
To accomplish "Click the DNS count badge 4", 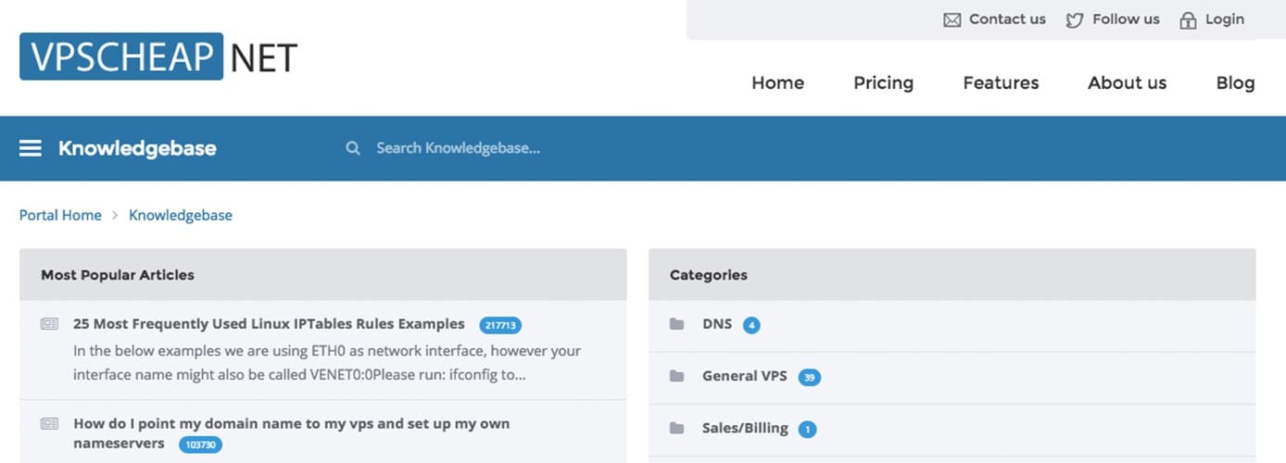I will 751,325.
